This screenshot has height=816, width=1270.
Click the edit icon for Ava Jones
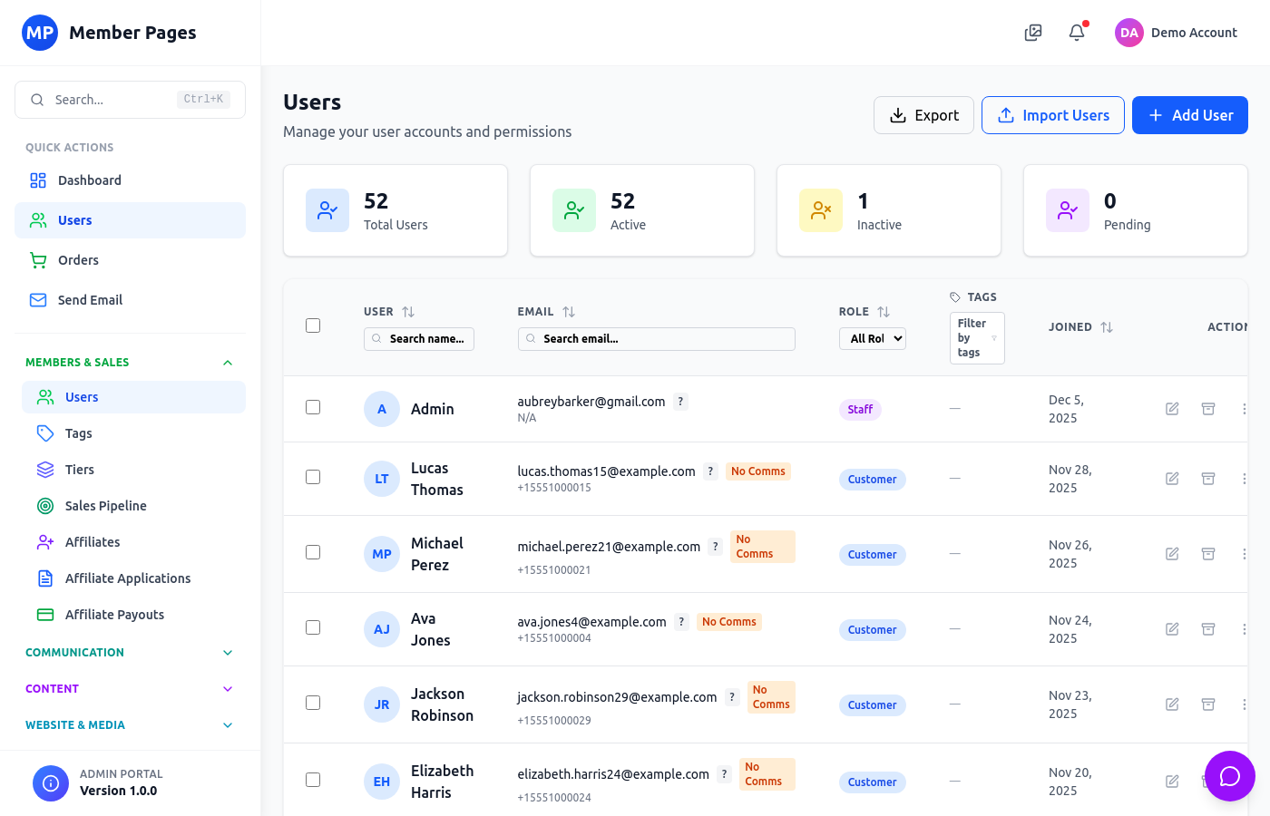pos(1172,629)
